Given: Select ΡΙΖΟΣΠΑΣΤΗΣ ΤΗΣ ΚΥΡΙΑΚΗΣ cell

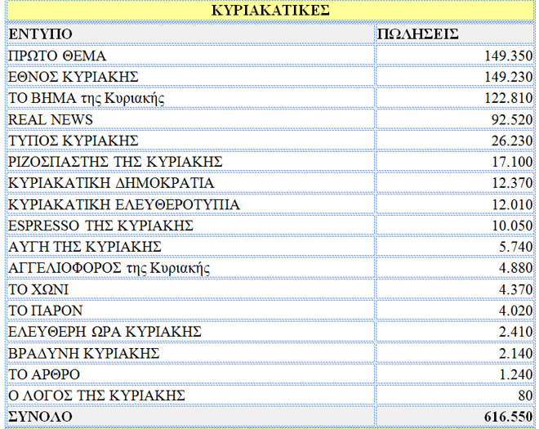Looking at the screenshot, I should [115, 162].
